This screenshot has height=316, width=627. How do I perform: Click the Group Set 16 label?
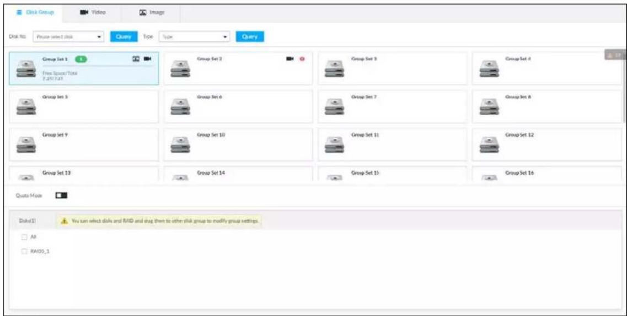[x=519, y=173]
